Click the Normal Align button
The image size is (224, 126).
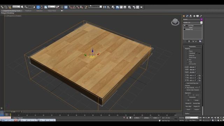click(x=197, y=103)
